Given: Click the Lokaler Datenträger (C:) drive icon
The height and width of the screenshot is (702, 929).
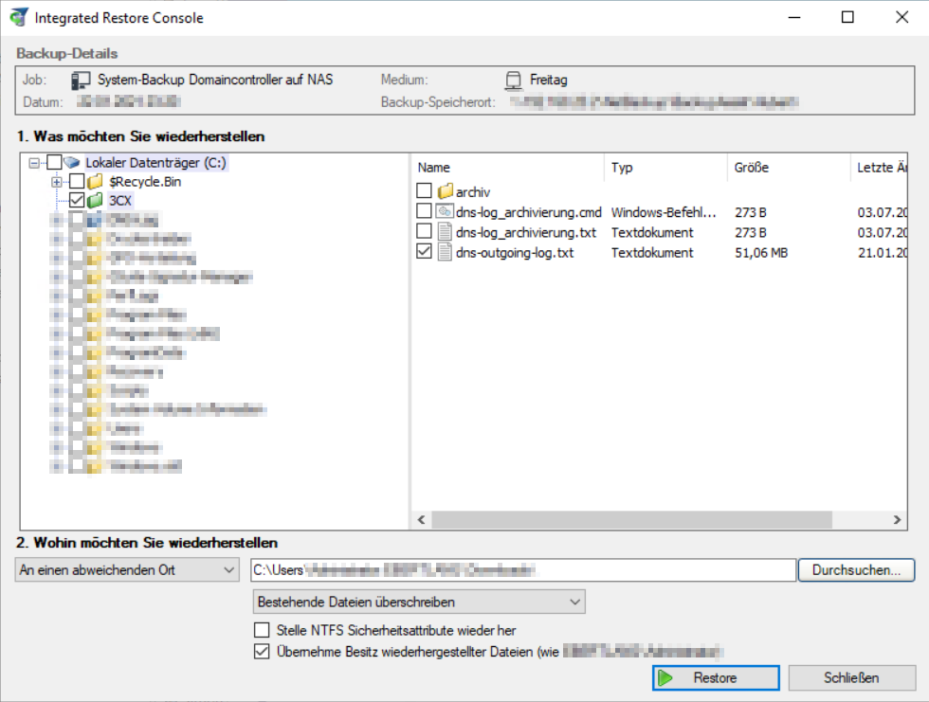Looking at the screenshot, I should coord(72,163).
